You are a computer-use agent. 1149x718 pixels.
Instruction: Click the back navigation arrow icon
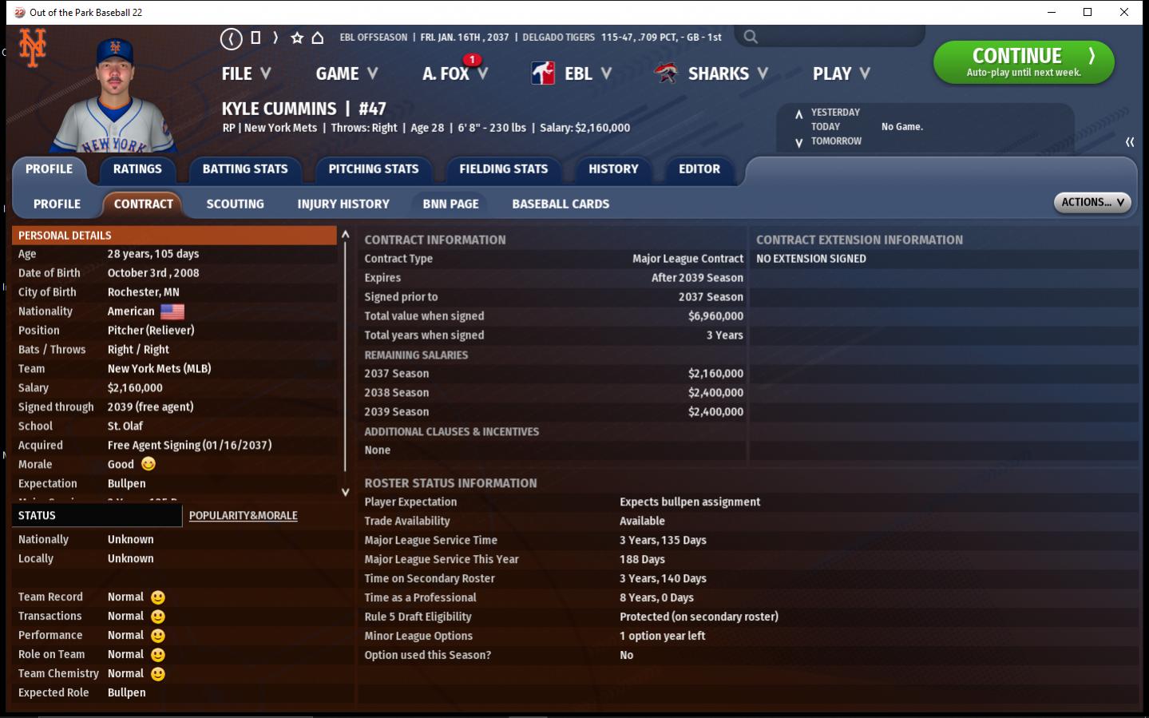click(231, 38)
